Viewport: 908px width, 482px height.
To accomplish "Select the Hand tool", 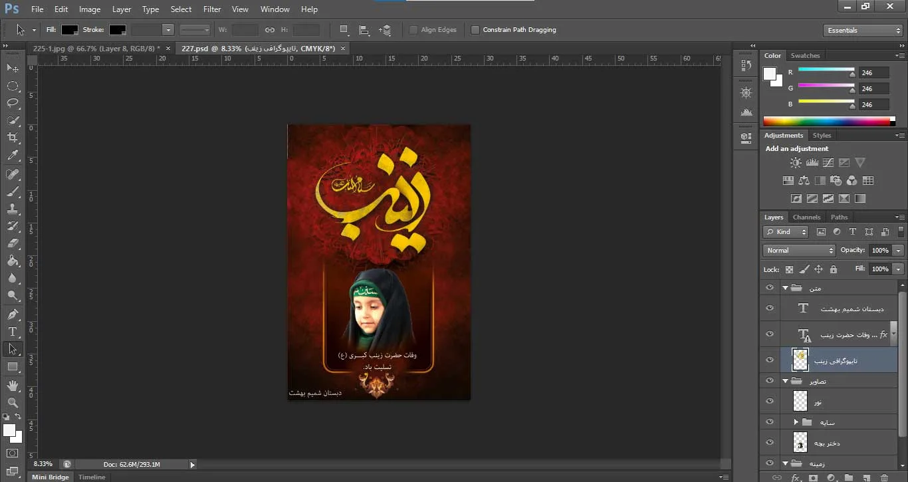I will [13, 386].
